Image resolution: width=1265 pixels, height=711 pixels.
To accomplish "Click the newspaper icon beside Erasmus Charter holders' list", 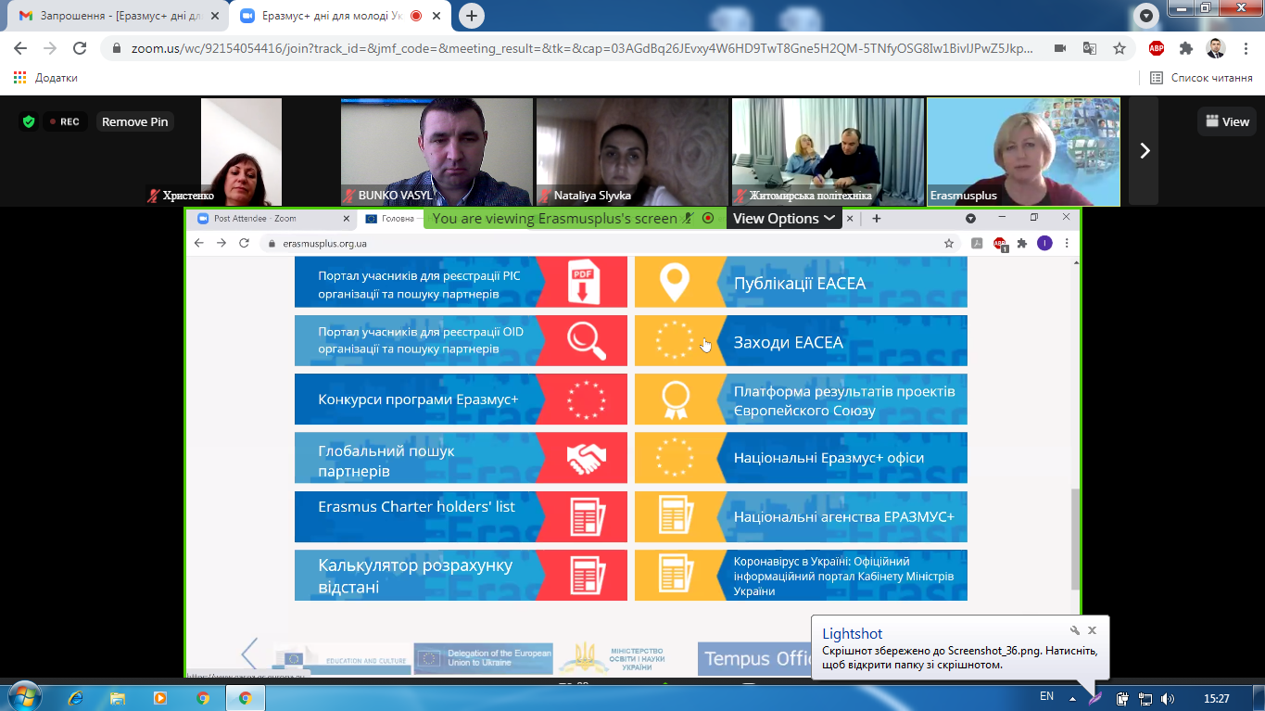I will pyautogui.click(x=586, y=516).
